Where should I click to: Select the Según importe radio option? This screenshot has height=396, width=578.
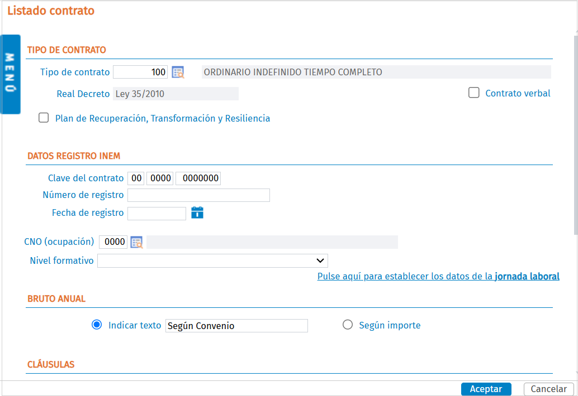[x=348, y=325]
